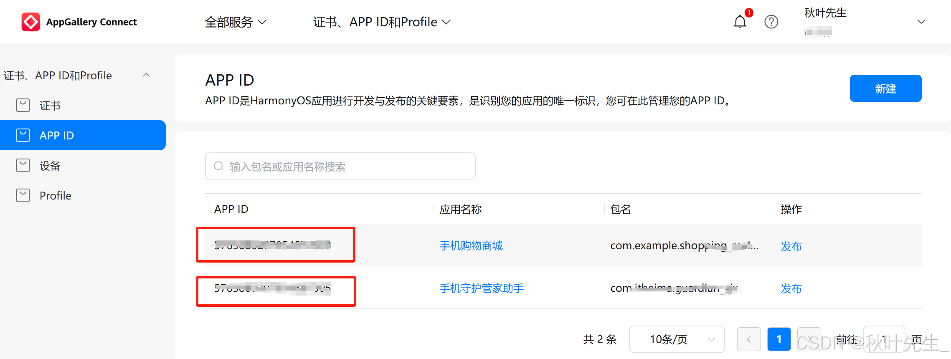Open the notification bell
This screenshot has width=951, height=359.
740,22
